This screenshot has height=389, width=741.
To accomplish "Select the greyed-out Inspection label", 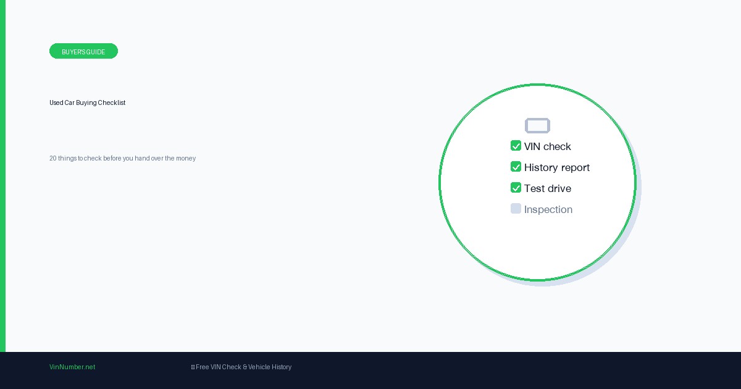I will [548, 209].
